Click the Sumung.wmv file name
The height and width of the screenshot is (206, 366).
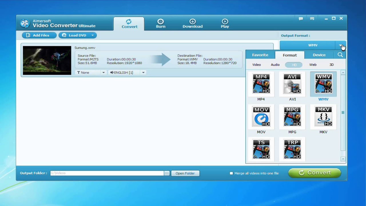click(85, 48)
